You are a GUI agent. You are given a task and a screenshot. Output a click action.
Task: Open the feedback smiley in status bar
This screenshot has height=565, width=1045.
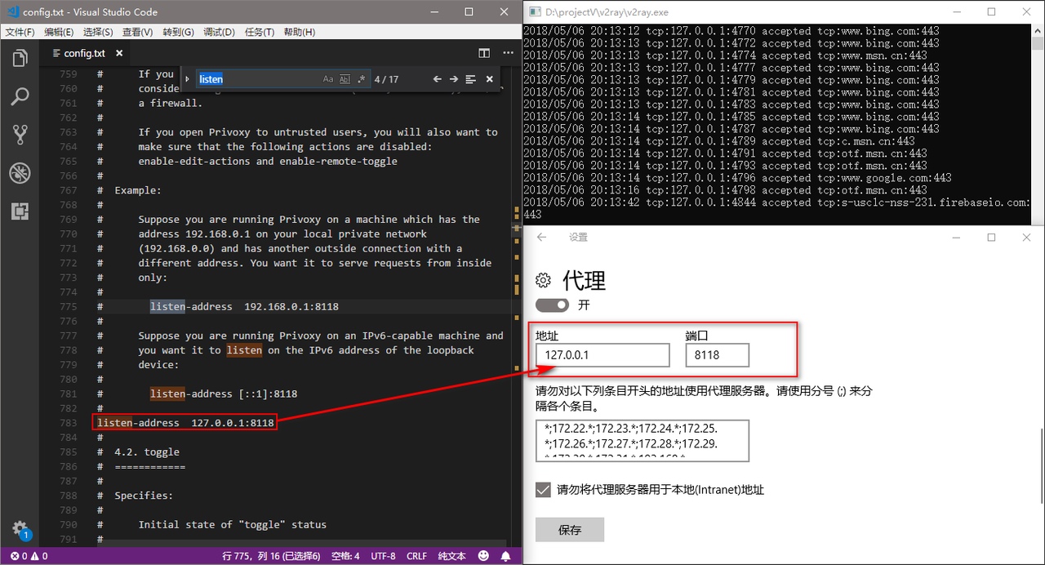pyautogui.click(x=483, y=556)
